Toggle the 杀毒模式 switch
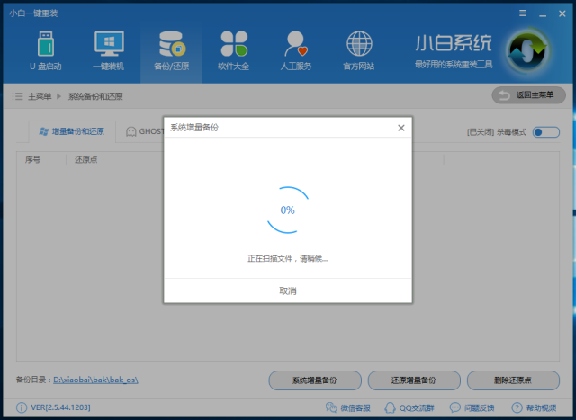The height and width of the screenshot is (420, 576). (546, 132)
